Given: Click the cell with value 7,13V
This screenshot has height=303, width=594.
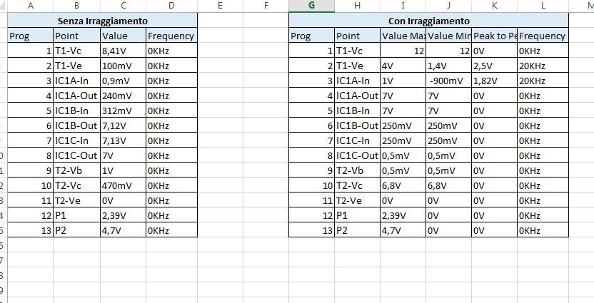Looking at the screenshot, I should point(123,141).
